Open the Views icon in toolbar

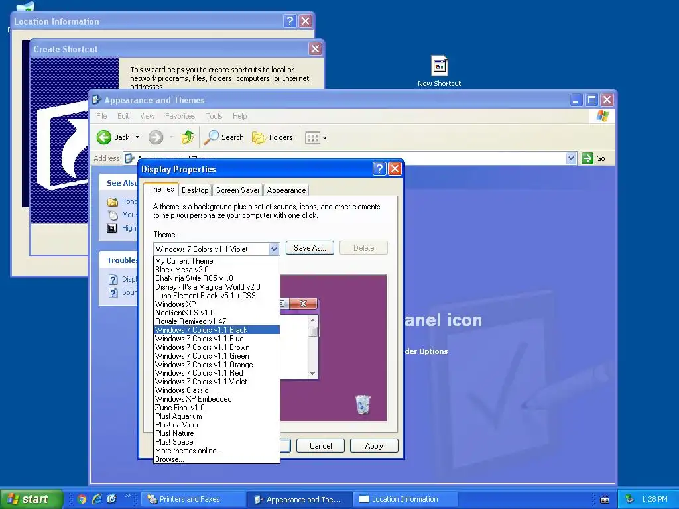point(312,138)
